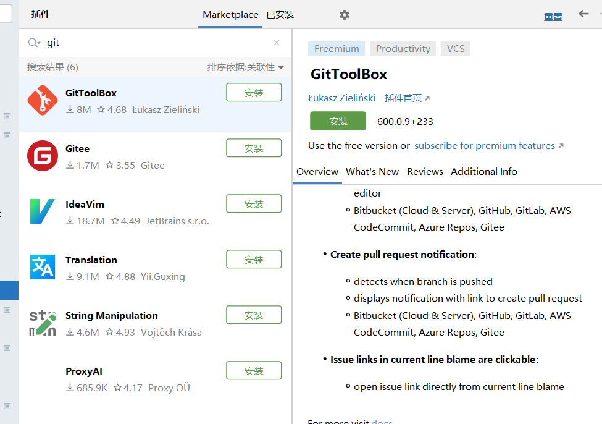The height and width of the screenshot is (424, 602).
Task: Click the green 安装 button in details
Action: 338,121
